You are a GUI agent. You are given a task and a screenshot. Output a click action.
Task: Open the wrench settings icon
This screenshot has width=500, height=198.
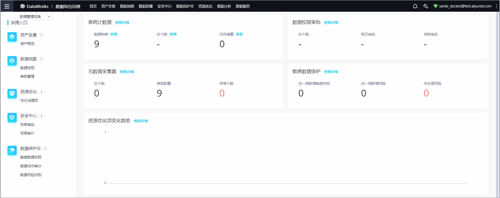click(426, 6)
